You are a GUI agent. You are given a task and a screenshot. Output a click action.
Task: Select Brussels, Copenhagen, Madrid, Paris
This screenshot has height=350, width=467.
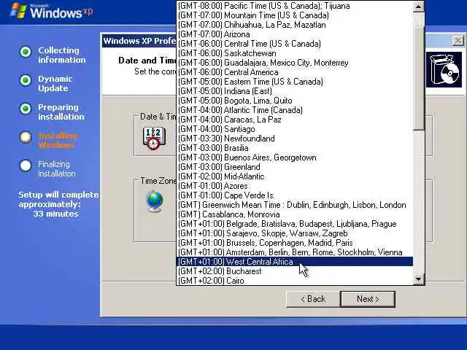point(295,243)
